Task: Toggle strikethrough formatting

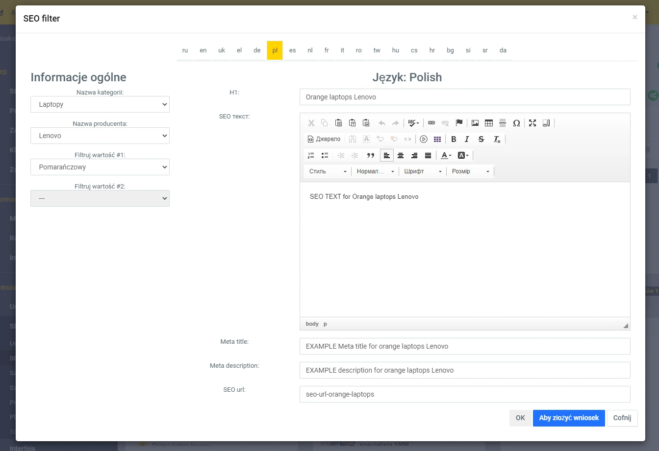Action: pyautogui.click(x=481, y=139)
